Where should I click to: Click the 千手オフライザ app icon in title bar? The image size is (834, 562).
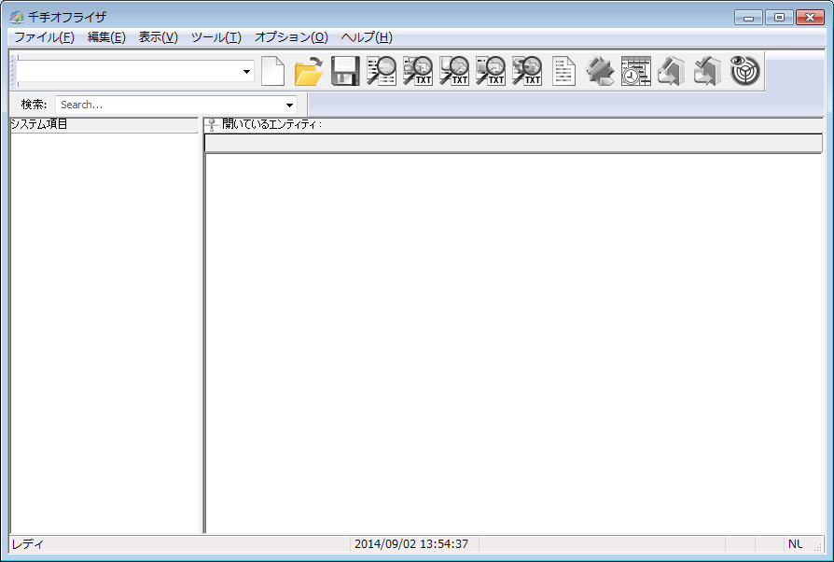coord(17,17)
